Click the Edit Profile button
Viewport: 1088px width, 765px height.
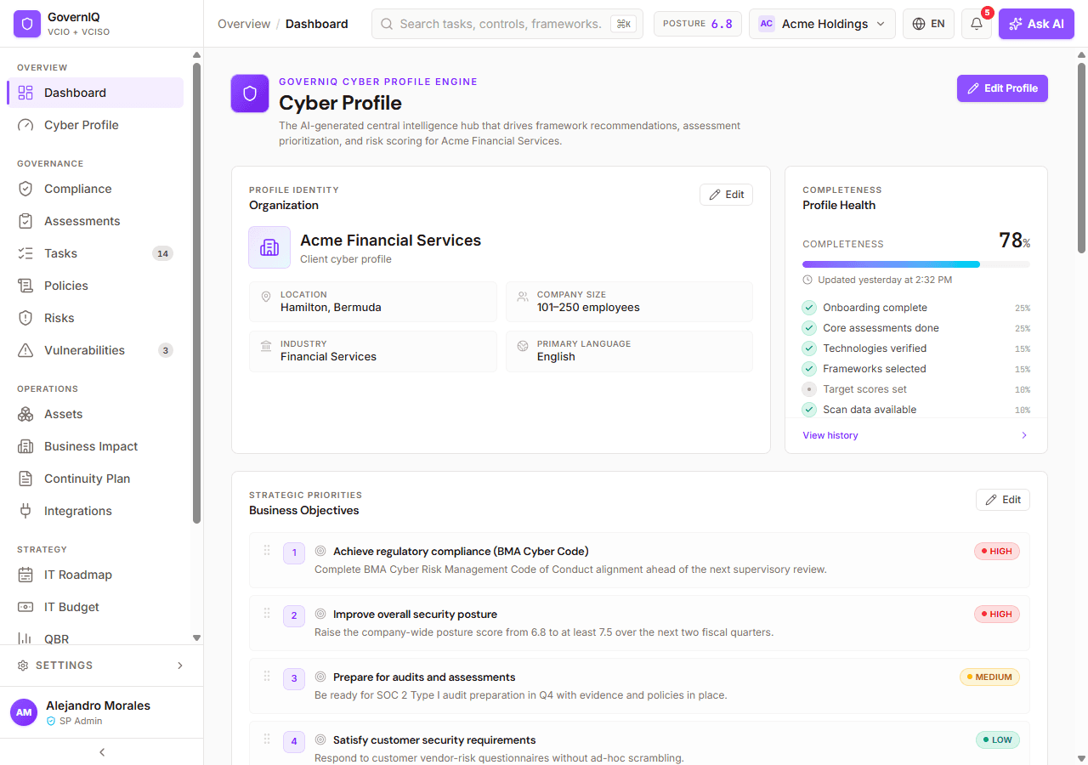pos(1002,88)
